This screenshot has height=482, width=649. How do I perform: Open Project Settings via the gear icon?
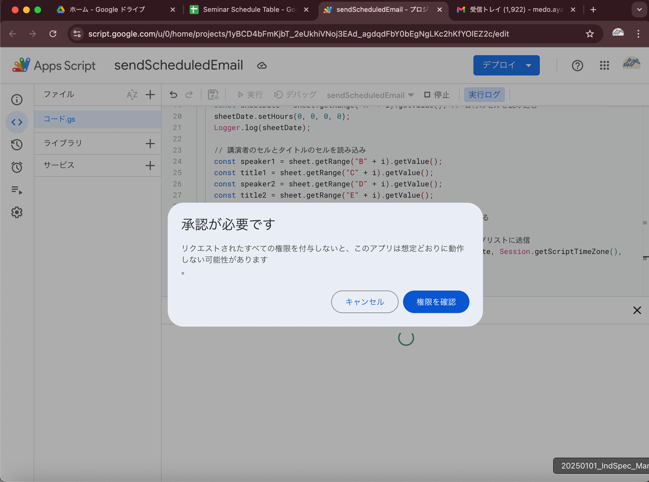(17, 213)
